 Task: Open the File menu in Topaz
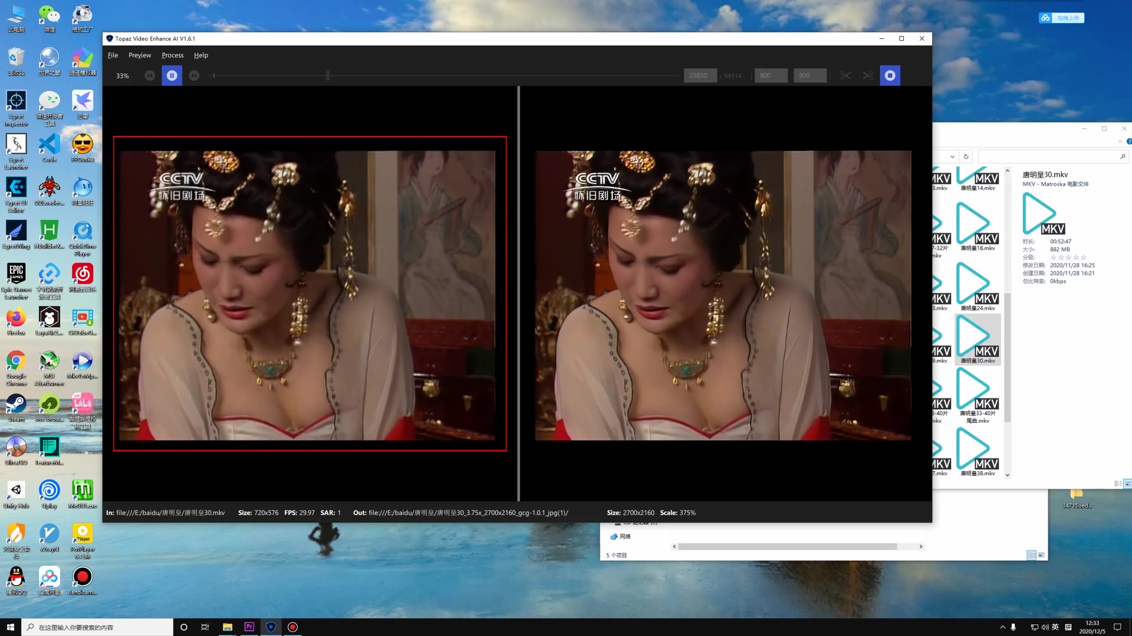[x=113, y=55]
